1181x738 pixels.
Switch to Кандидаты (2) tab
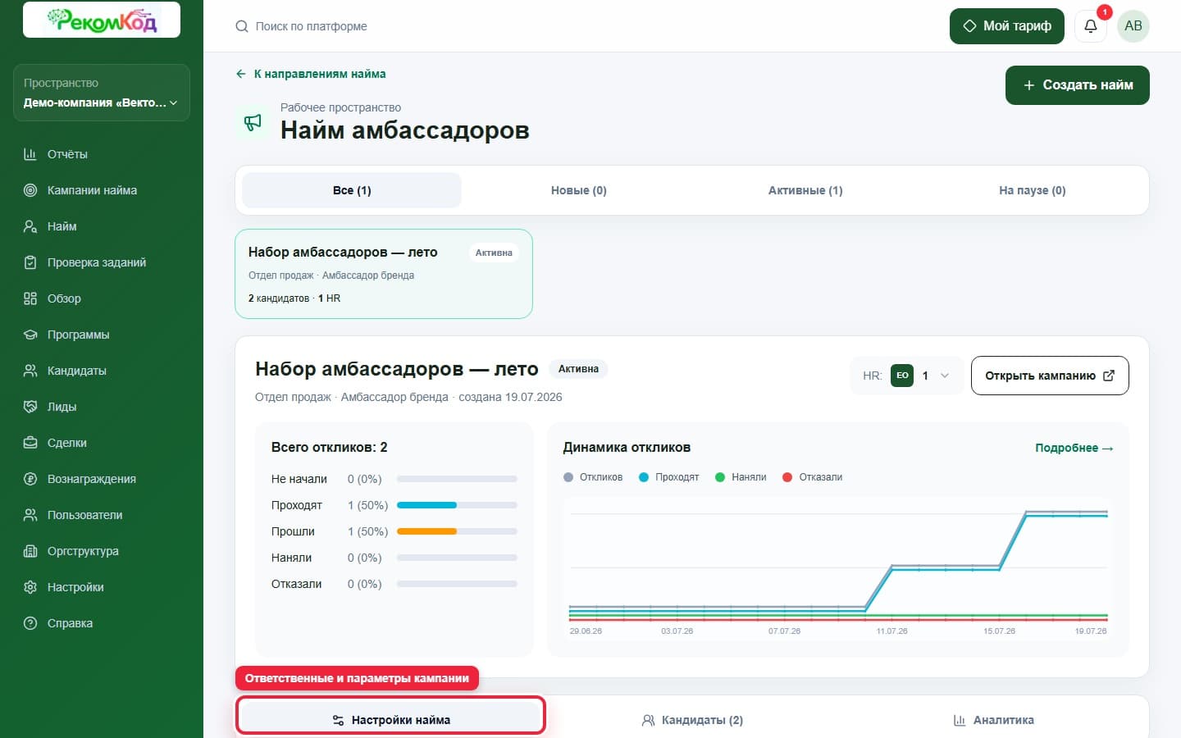click(692, 720)
